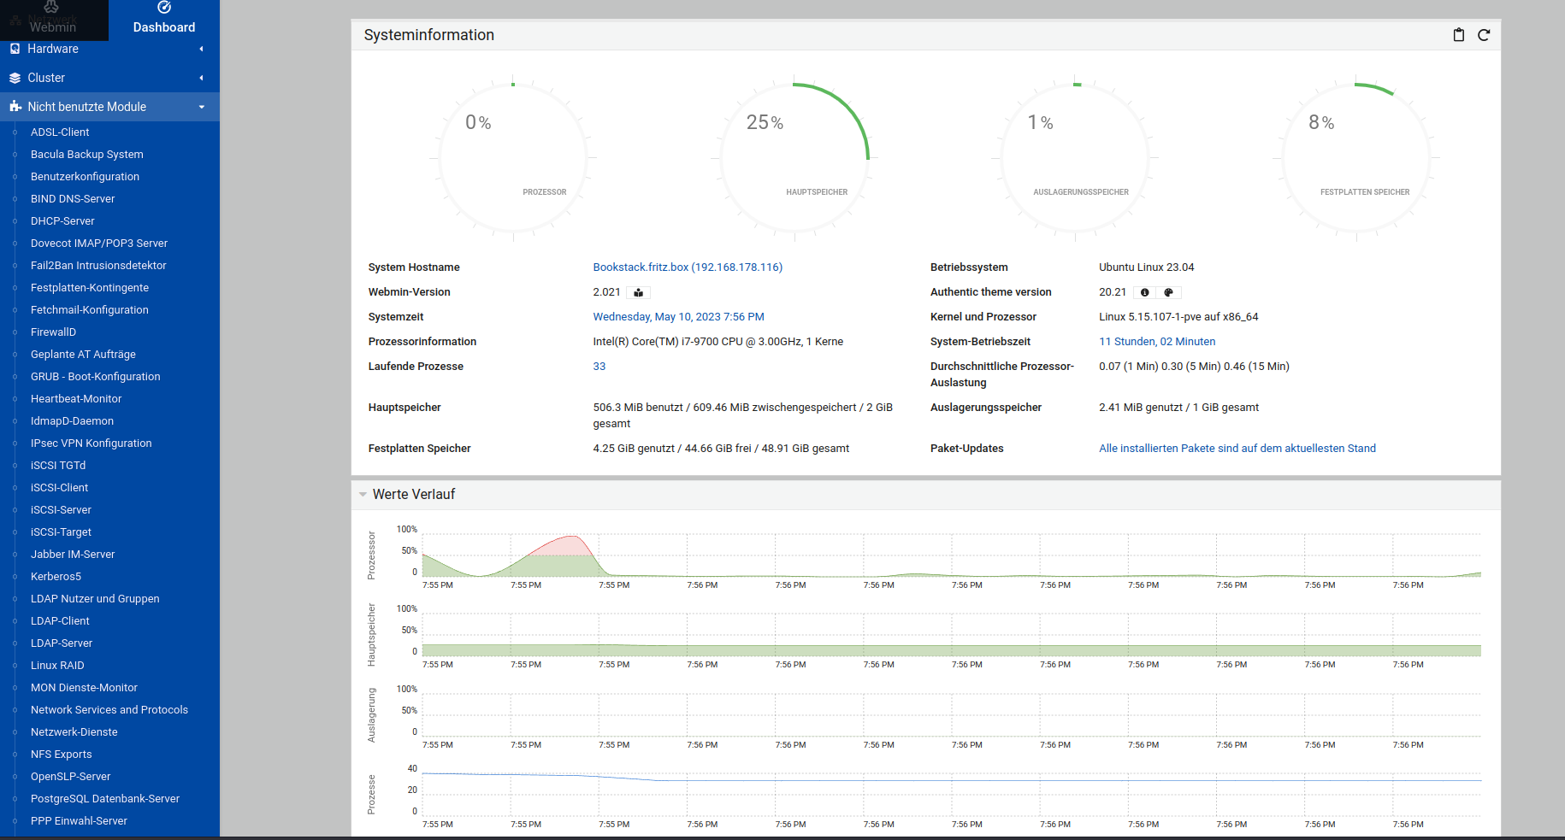
Task: Open ADSL-Client module
Action: coord(60,132)
